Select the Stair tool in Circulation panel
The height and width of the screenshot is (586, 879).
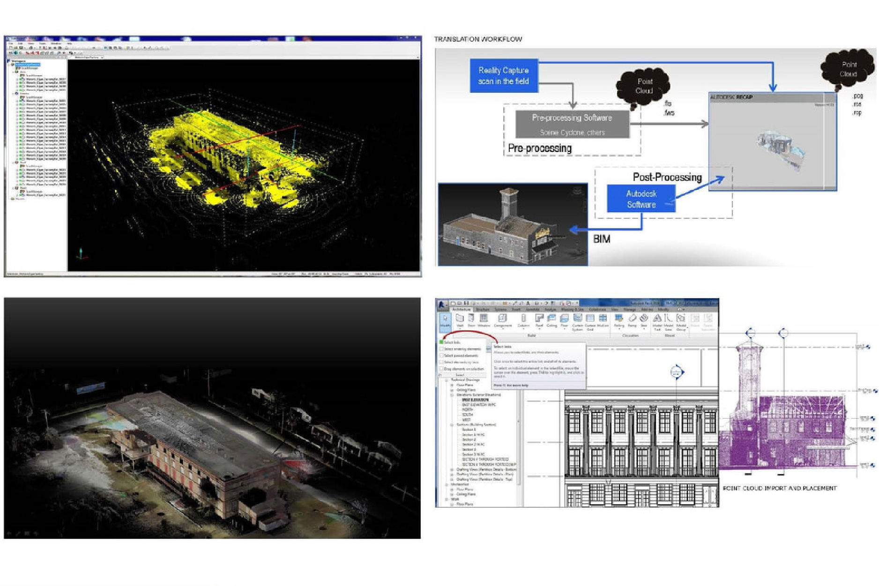[x=644, y=321]
